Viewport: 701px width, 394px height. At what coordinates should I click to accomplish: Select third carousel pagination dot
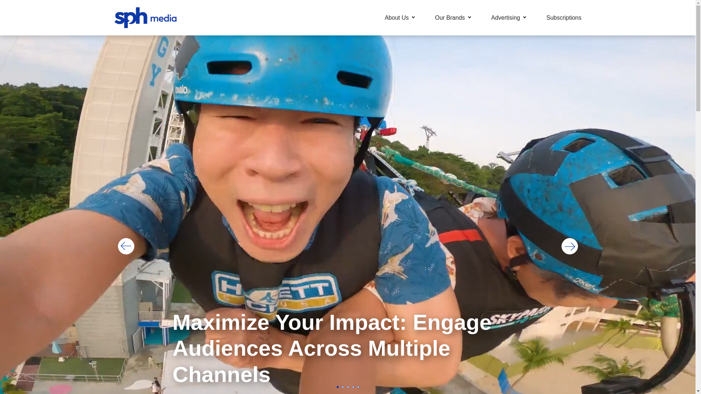click(x=348, y=387)
